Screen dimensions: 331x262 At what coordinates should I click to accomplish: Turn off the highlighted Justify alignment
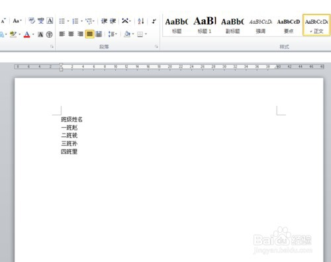coord(89,34)
